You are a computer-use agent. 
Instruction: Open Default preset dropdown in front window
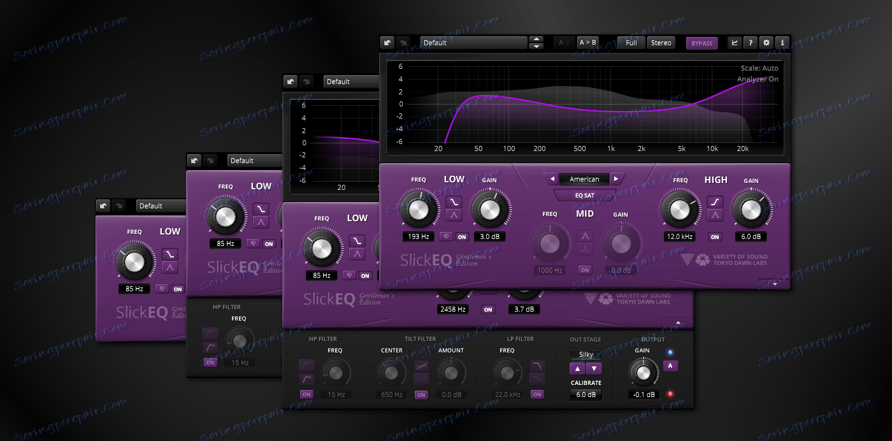click(x=473, y=43)
